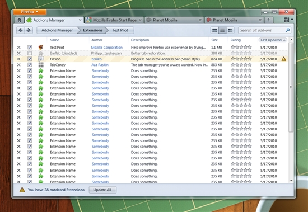This screenshot has height=212, width=308.
Task: Click the back arrow button
Action: (21, 30)
